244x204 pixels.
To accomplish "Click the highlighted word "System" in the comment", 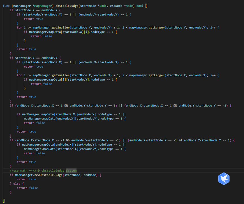I will [71, 170].
